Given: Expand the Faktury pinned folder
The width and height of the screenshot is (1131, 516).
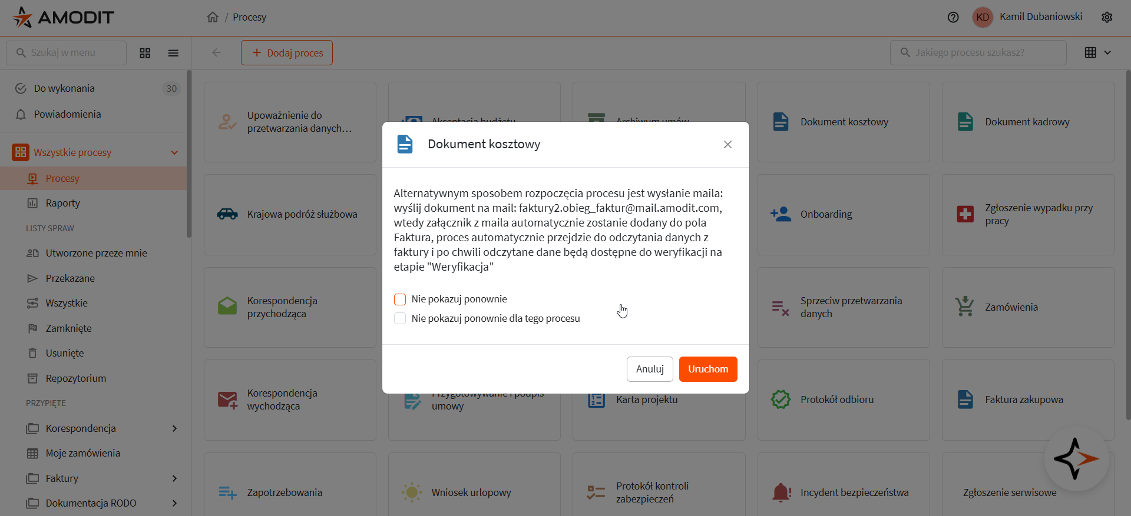Looking at the screenshot, I should pyautogui.click(x=174, y=478).
